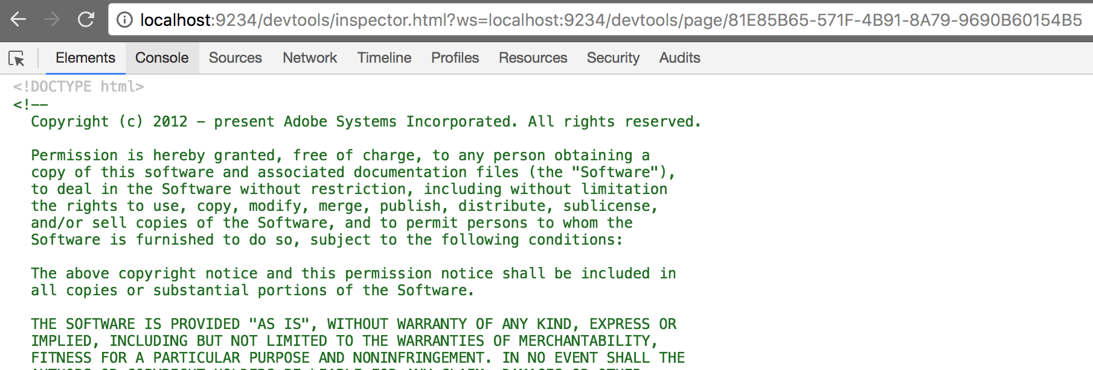
Task: Select the DOCTYPE html node
Action: point(79,87)
